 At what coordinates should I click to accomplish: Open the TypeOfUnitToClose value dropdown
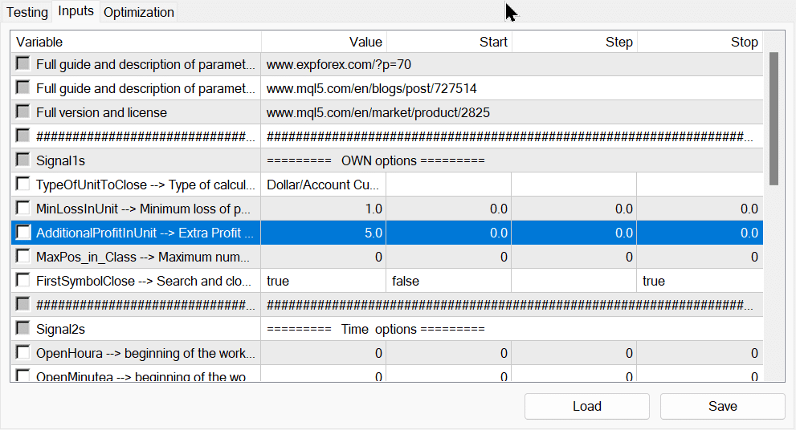[323, 185]
